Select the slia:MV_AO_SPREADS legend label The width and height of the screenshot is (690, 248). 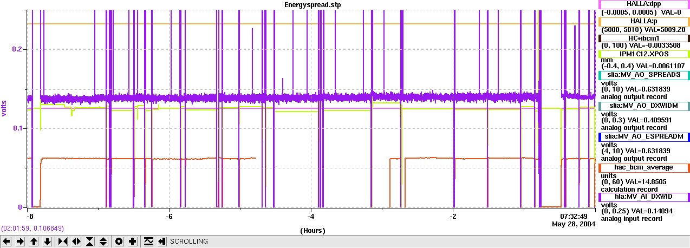[643, 75]
